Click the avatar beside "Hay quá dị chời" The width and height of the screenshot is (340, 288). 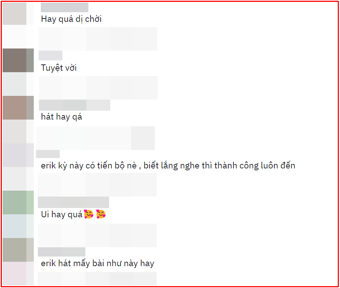[x=18, y=13]
